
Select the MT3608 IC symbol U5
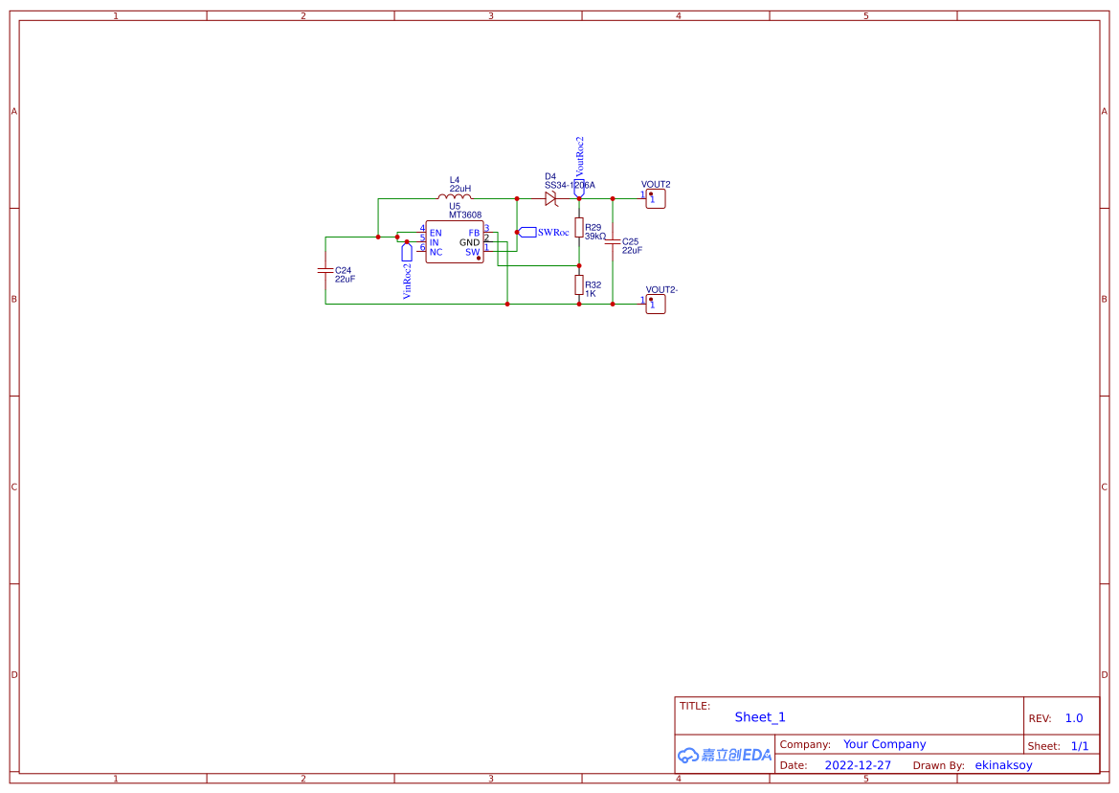455,242
